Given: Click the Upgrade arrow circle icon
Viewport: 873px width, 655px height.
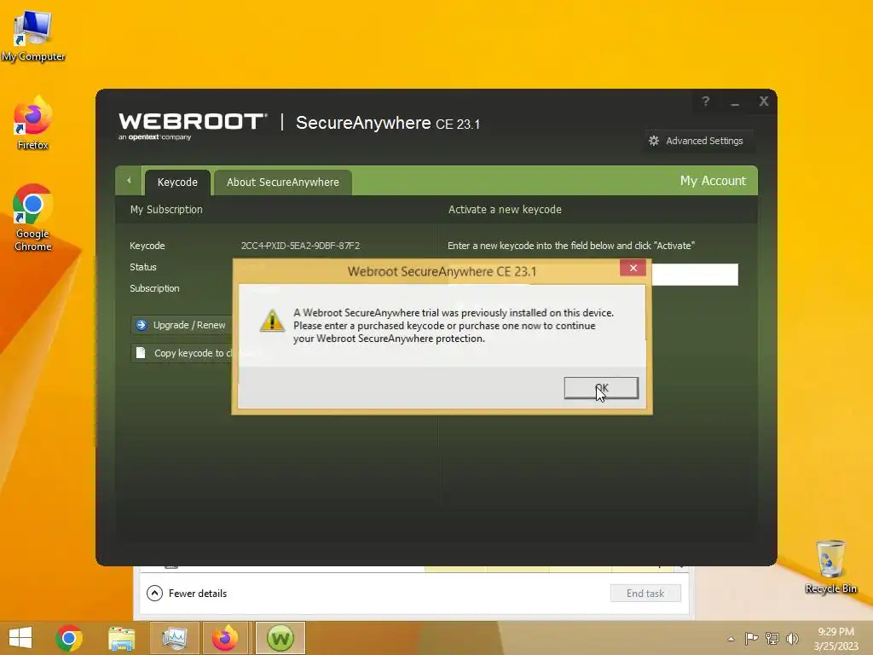Looking at the screenshot, I should [142, 325].
